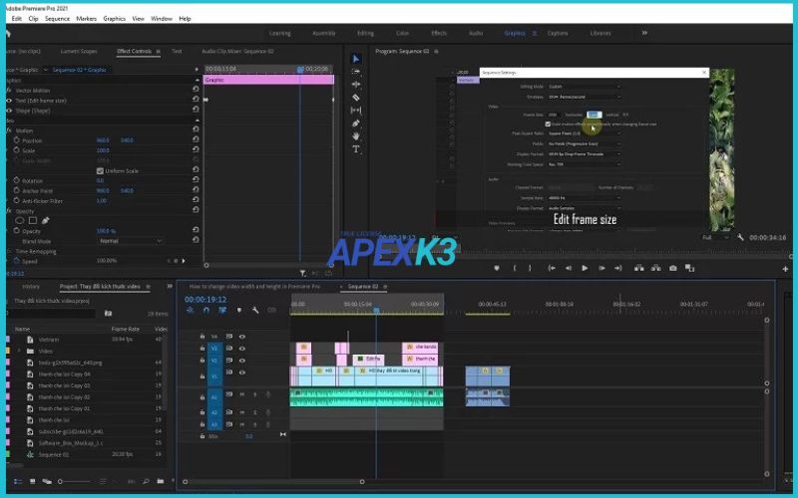The image size is (798, 498).
Task: Add marker in Program monitor
Action: tap(497, 268)
